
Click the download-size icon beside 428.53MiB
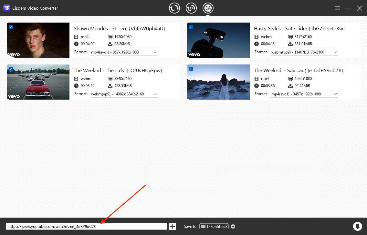(x=110, y=85)
